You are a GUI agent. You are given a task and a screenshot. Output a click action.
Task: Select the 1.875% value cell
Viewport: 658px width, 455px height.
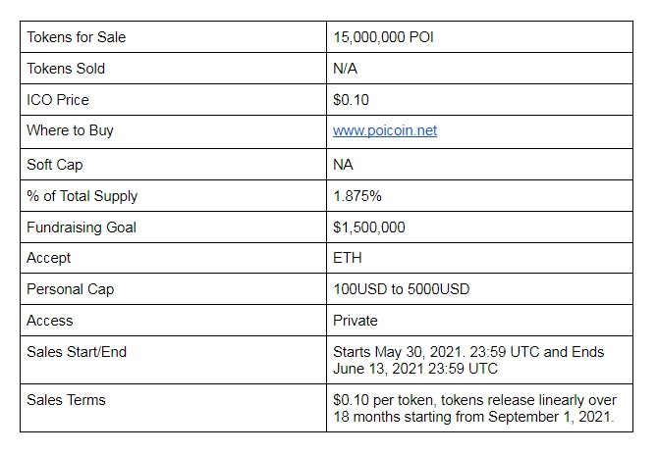click(479, 196)
